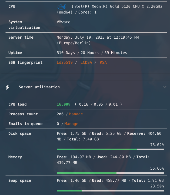The image size is (170, 195).
Task: Click the Memory usage progress bar
Action: point(110,173)
